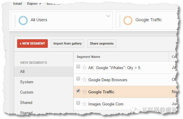The height and width of the screenshot is (119, 183).
Task: Click the + NEW SEGMENT button
Action: pyautogui.click(x=32, y=43)
